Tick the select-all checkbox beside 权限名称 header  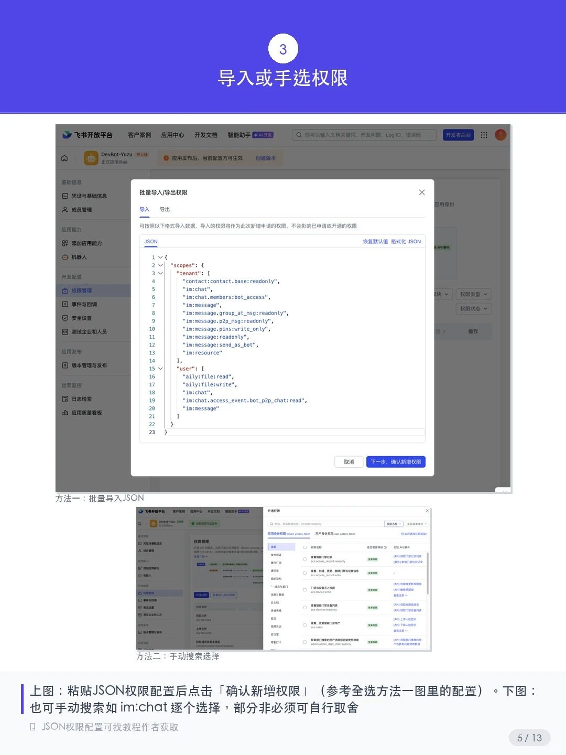pyautogui.click(x=305, y=547)
